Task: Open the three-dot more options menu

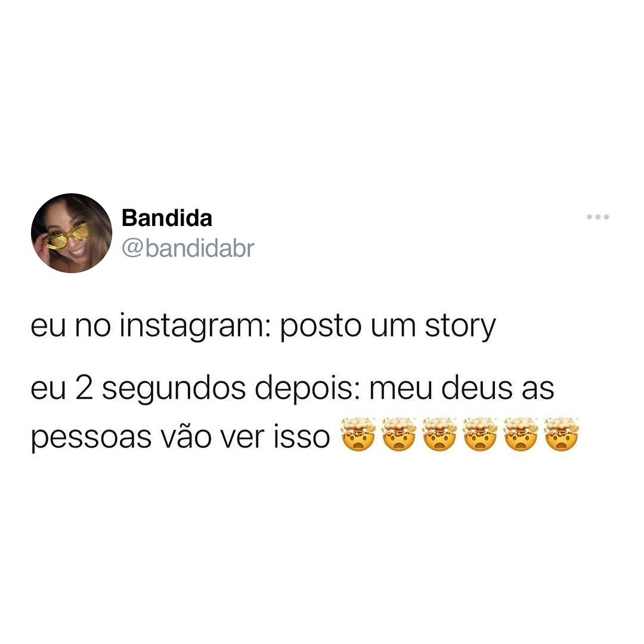Action: 597,216
